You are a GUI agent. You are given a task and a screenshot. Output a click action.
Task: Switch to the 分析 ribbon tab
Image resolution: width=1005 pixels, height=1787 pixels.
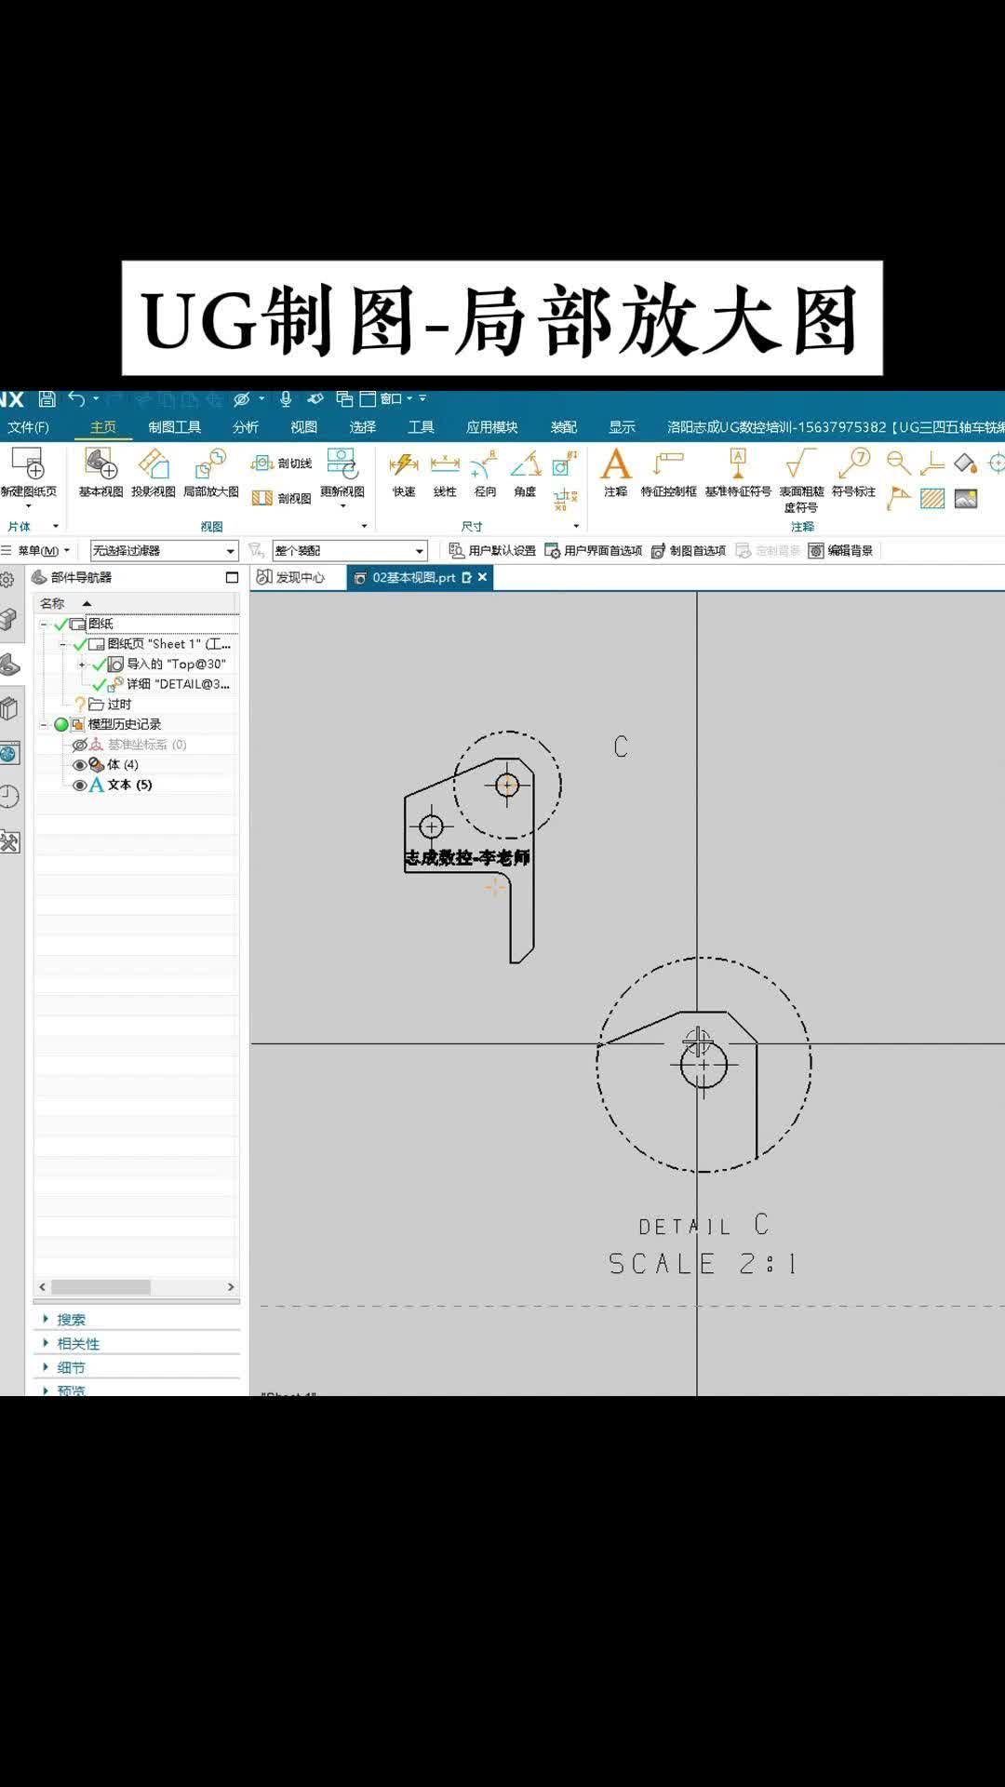246,427
